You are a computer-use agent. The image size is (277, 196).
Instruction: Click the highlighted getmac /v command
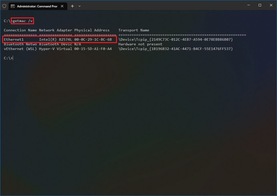[x=22, y=21]
